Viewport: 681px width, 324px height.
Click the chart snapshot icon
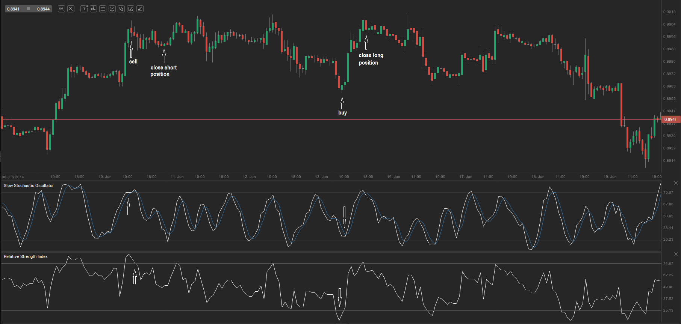tap(112, 9)
